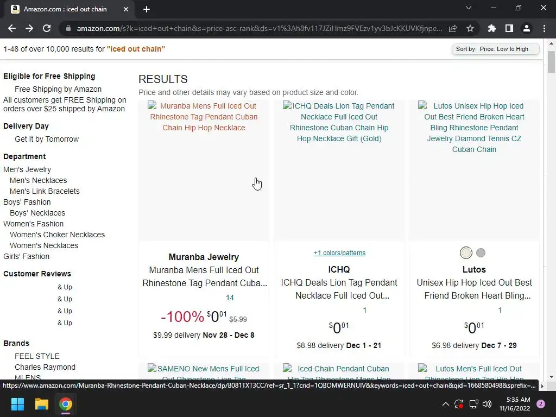Open Men's Link Bracelets department
Image resolution: width=556 pixels, height=417 pixels.
[45, 191]
